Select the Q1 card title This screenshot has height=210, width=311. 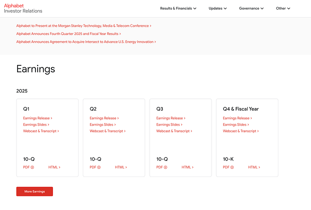tap(26, 109)
